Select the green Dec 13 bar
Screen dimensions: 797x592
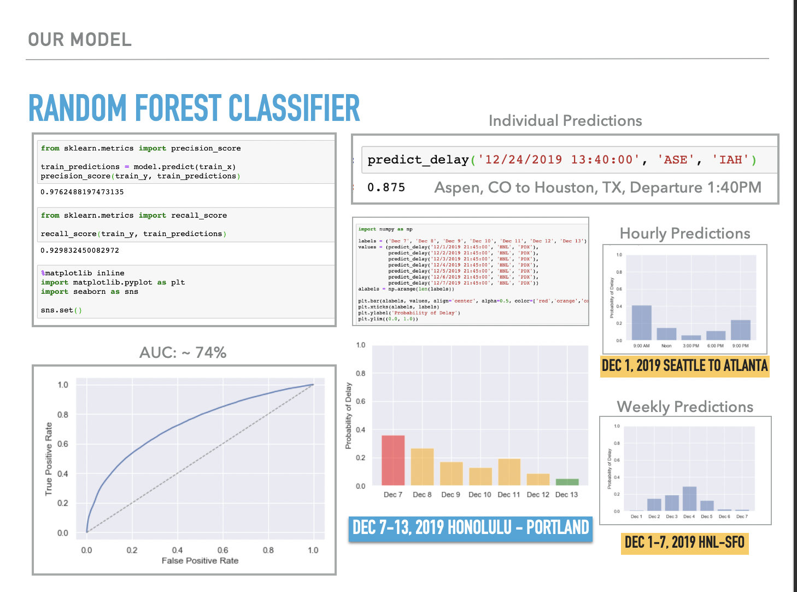point(567,482)
